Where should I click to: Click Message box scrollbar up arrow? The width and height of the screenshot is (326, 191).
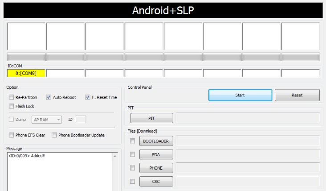click(115, 156)
